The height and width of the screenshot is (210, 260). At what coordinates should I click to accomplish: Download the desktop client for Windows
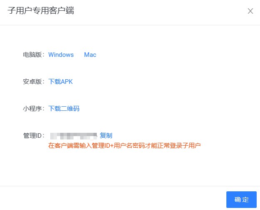(61, 55)
